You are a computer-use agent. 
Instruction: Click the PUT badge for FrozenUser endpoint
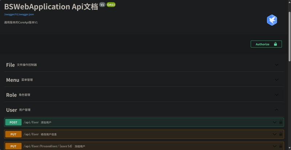point(13,146)
